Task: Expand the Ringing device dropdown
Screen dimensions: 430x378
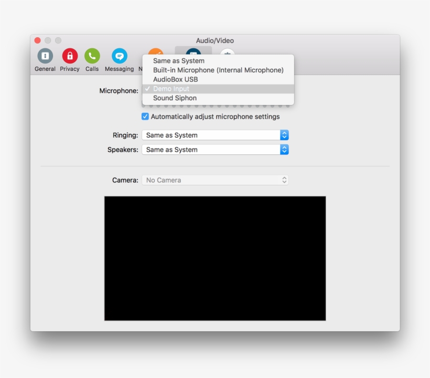Action: (215, 135)
